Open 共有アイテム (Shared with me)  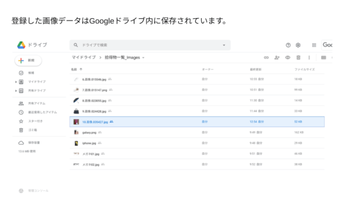click(36, 104)
